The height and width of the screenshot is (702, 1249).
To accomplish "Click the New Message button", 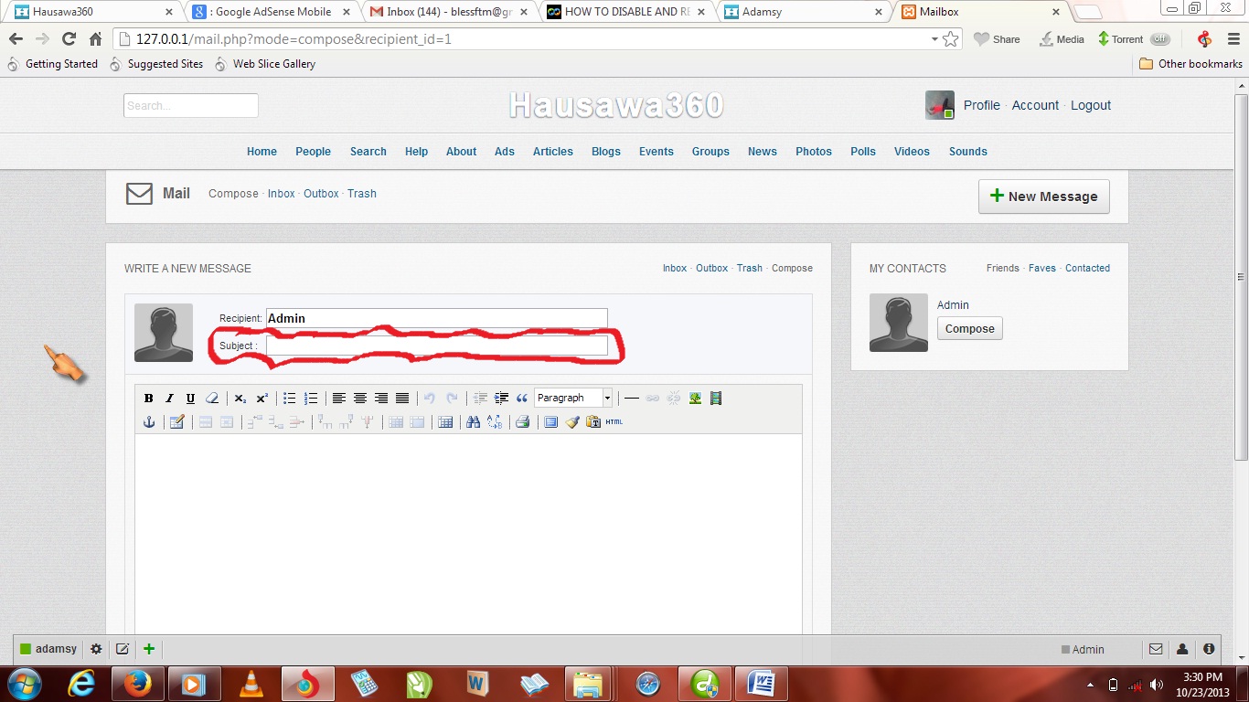I will point(1044,197).
